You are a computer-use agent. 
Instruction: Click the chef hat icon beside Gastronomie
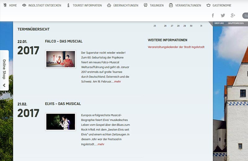tap(208, 5)
